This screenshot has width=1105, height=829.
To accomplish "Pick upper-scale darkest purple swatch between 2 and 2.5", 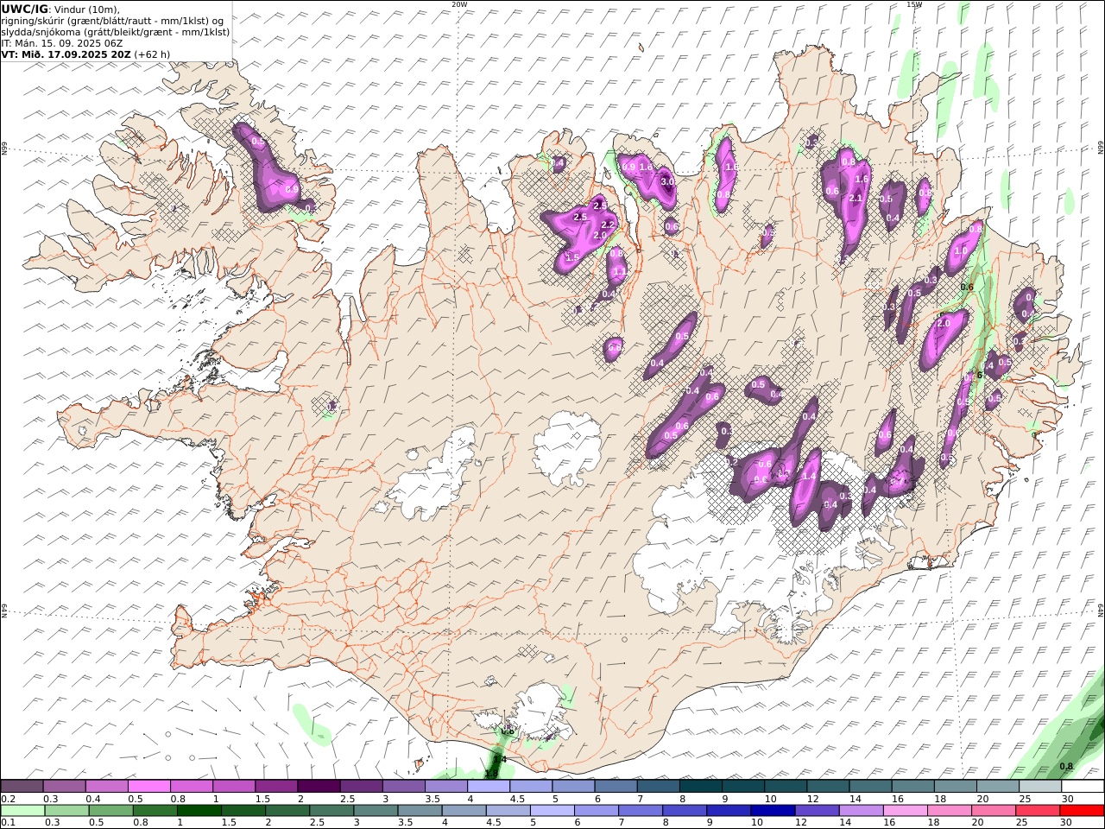I will [x=318, y=786].
